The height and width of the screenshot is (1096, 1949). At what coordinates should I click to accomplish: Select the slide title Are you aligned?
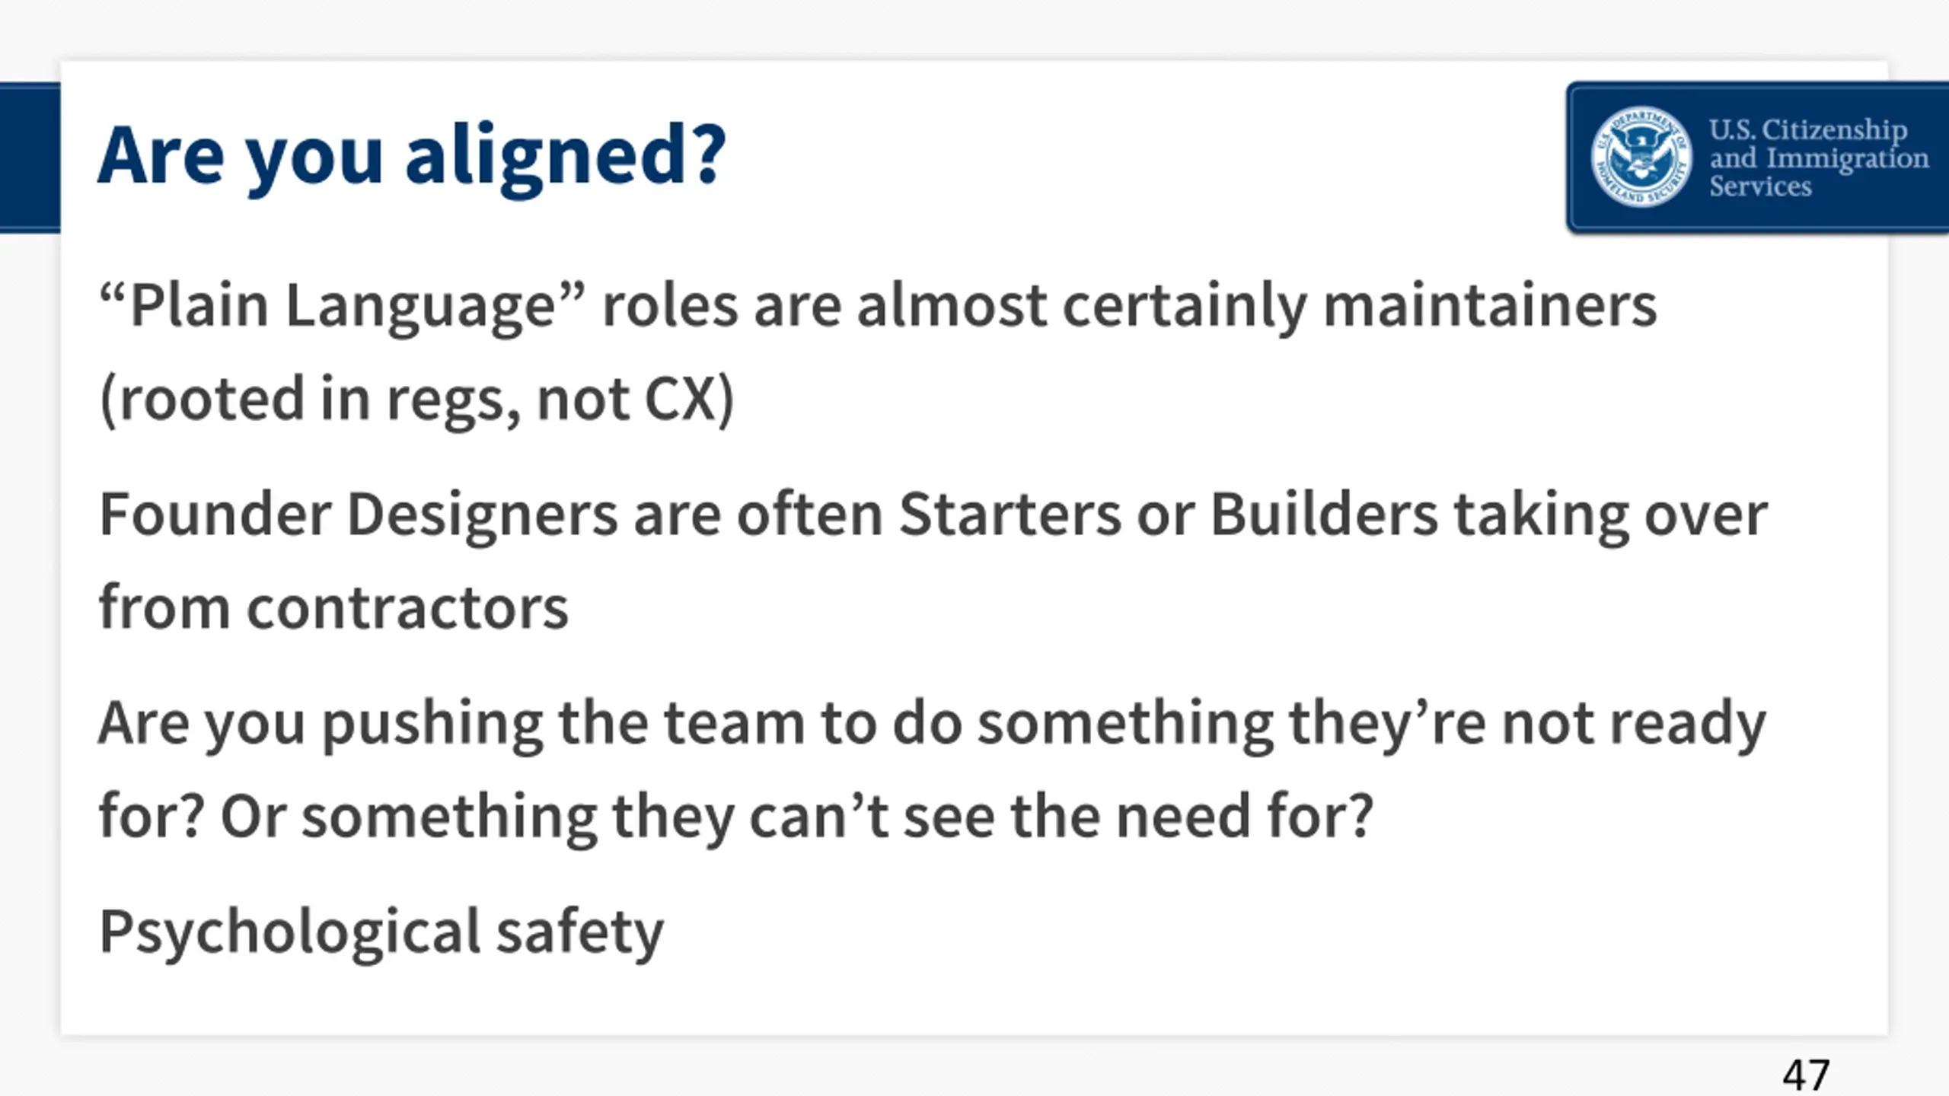412,157
